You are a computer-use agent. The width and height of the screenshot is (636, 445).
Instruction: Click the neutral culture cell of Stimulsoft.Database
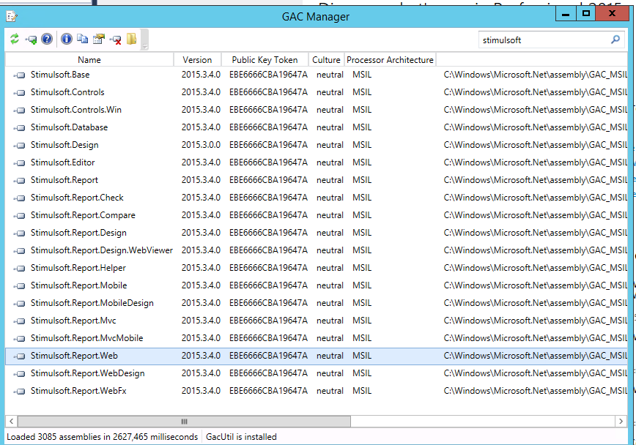point(330,127)
